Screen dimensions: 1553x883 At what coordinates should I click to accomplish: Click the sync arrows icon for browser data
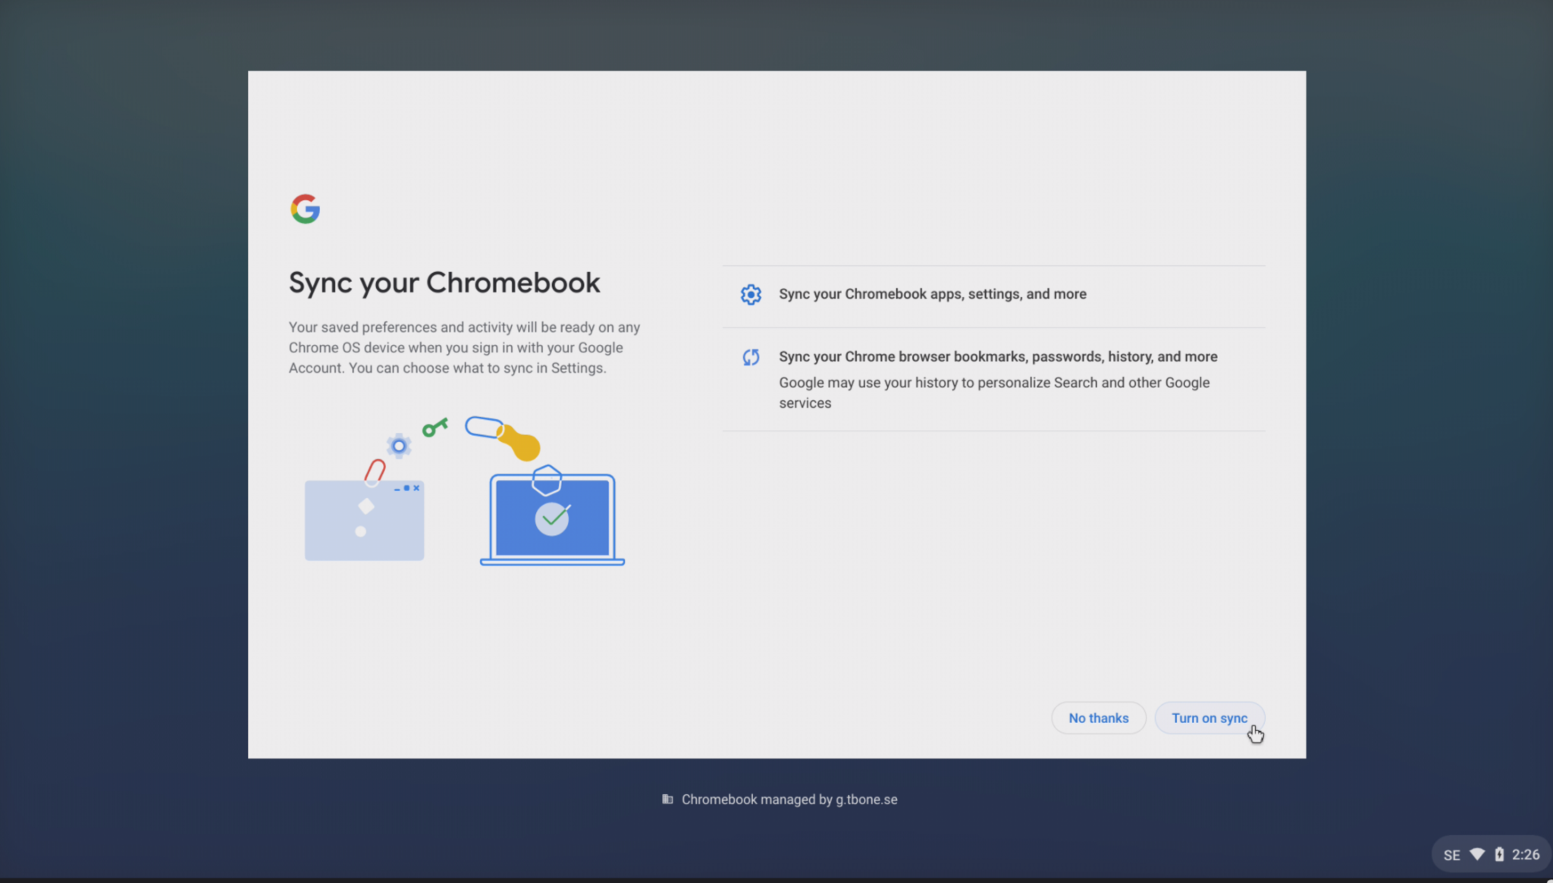tap(750, 356)
